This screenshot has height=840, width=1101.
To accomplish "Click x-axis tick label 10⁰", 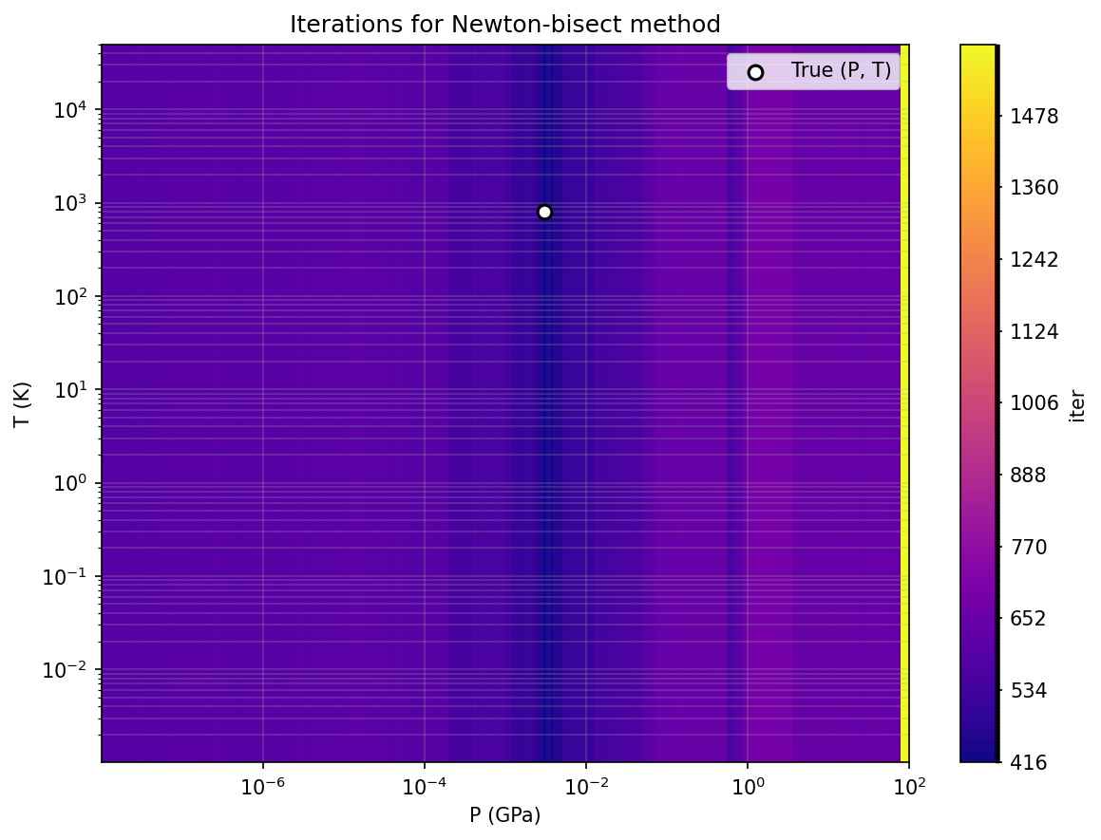I will tap(747, 786).
